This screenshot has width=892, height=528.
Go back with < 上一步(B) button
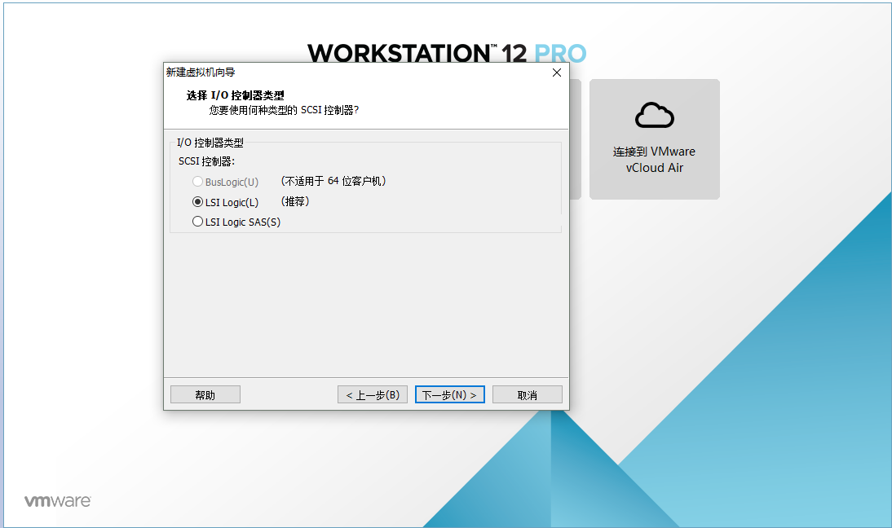[373, 394]
